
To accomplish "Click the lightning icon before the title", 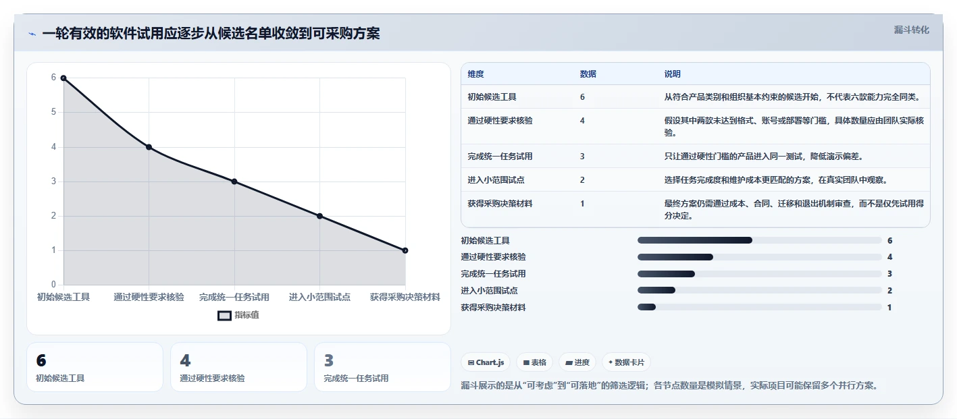I will [x=32, y=34].
